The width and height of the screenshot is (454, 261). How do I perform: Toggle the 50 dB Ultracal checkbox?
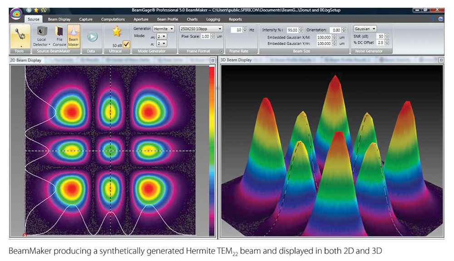126,44
